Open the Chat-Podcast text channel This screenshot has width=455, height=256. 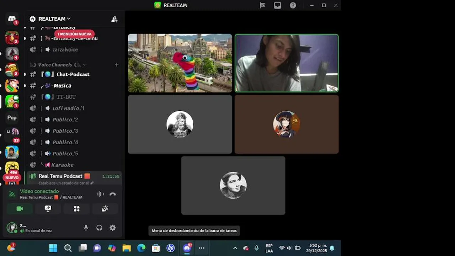click(74, 74)
